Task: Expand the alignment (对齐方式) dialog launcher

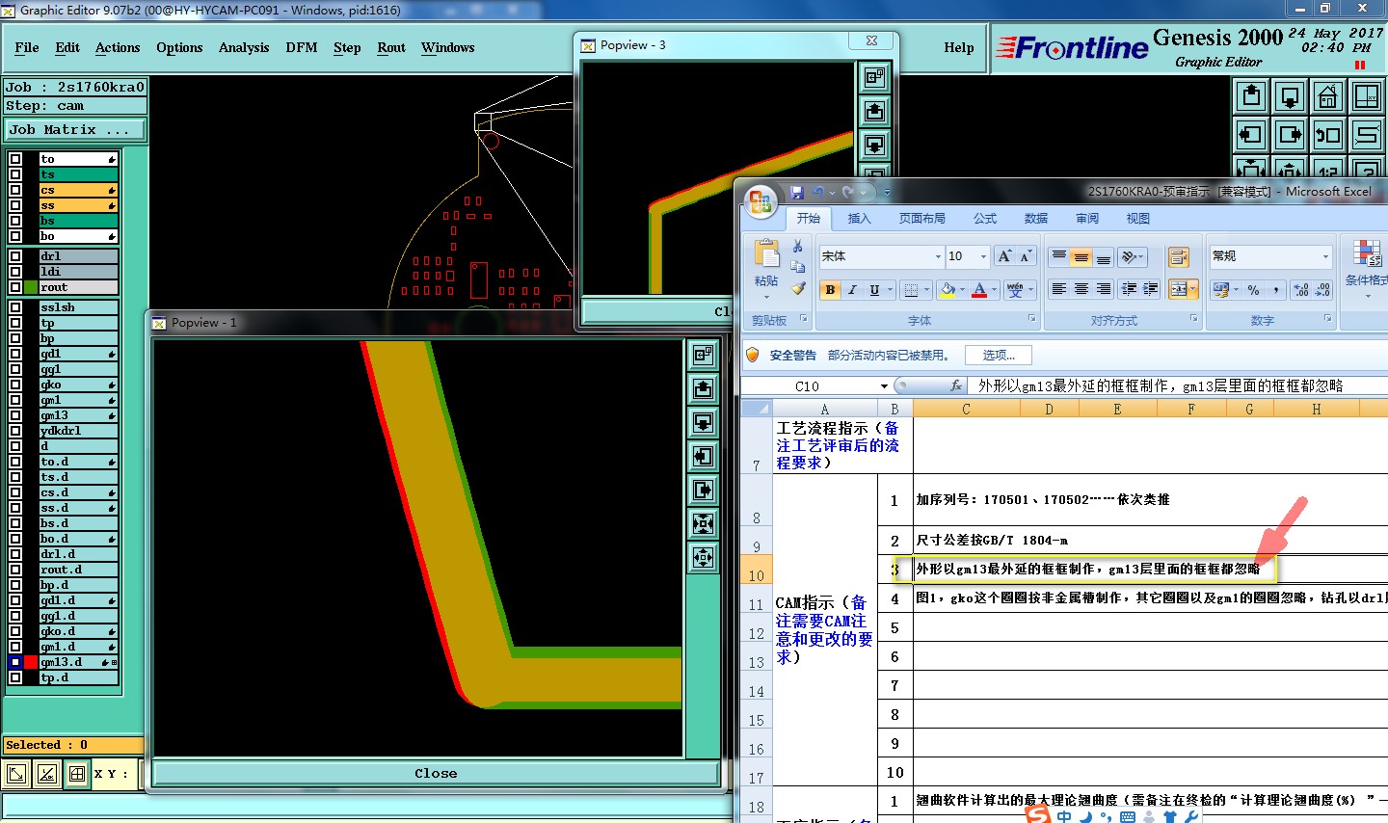Action: pos(1194,319)
